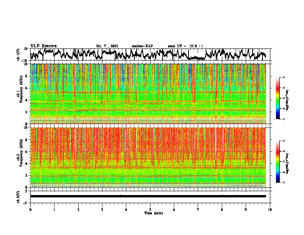
Task: Click inside the ch.2 spectrogram panel
Action: point(148,157)
